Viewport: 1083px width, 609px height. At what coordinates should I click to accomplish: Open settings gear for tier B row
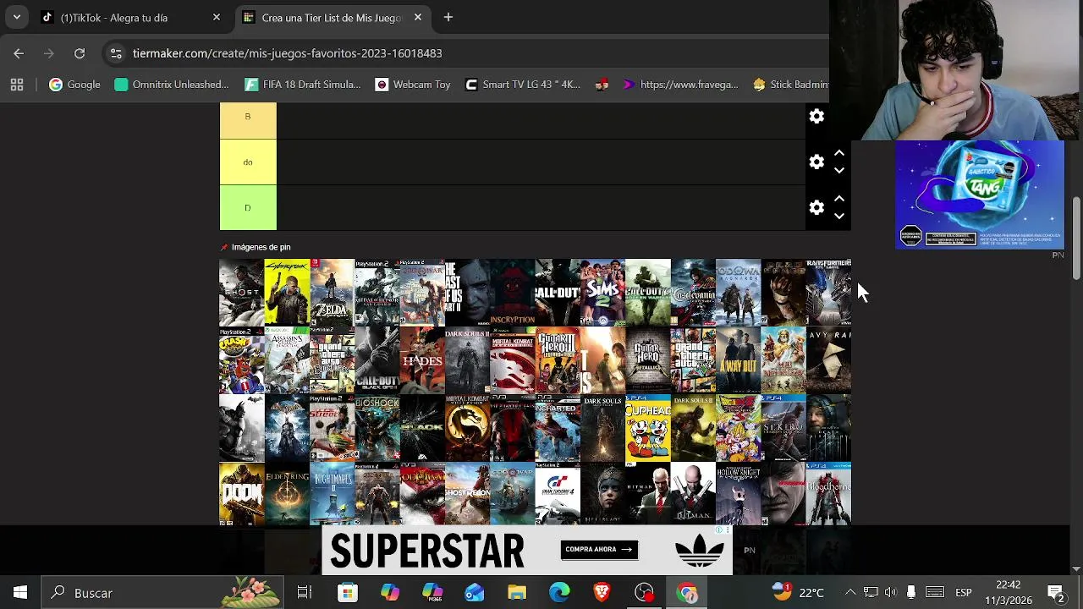[x=816, y=117]
